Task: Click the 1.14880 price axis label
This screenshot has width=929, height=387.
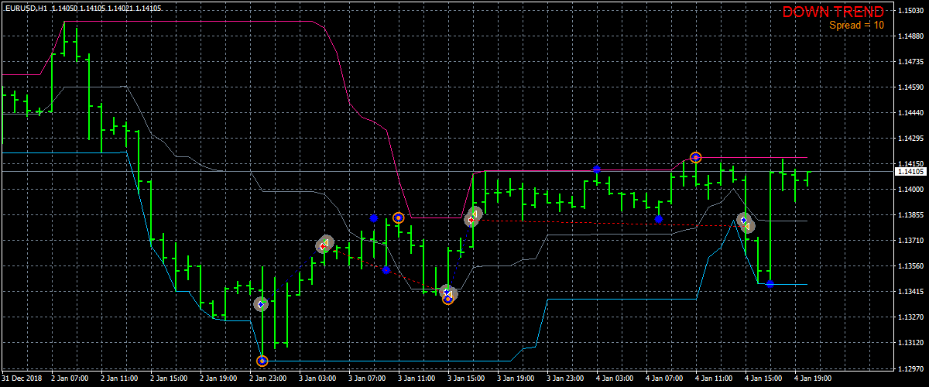Action: [x=910, y=36]
